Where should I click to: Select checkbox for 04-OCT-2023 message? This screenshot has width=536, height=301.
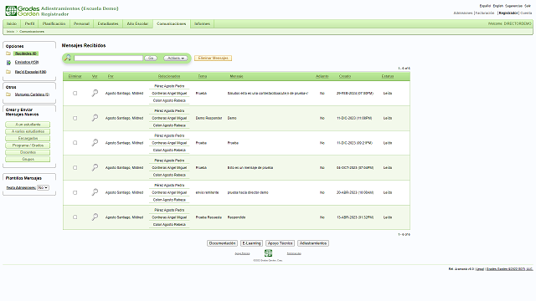coord(75,167)
